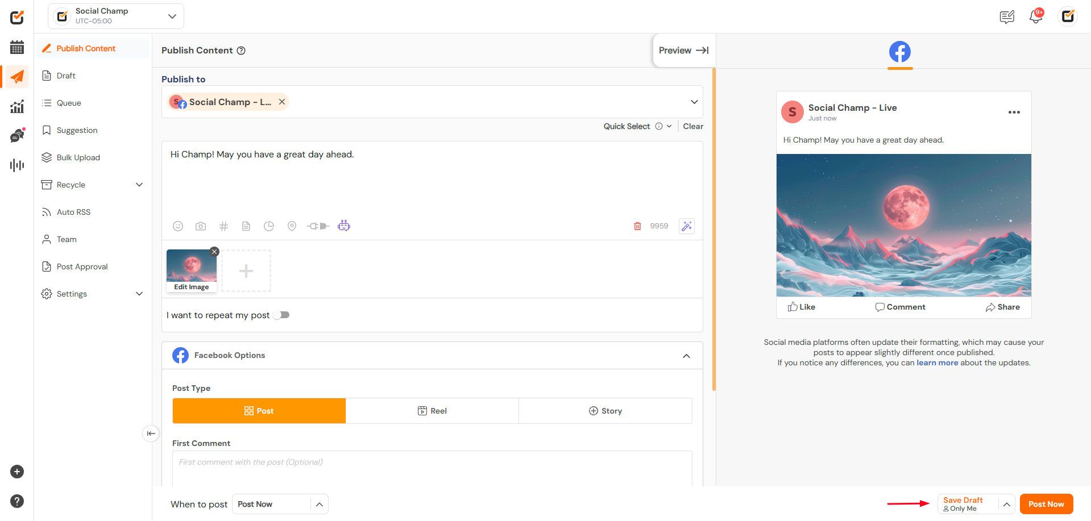Click the Social Champ logo at top left

point(17,17)
